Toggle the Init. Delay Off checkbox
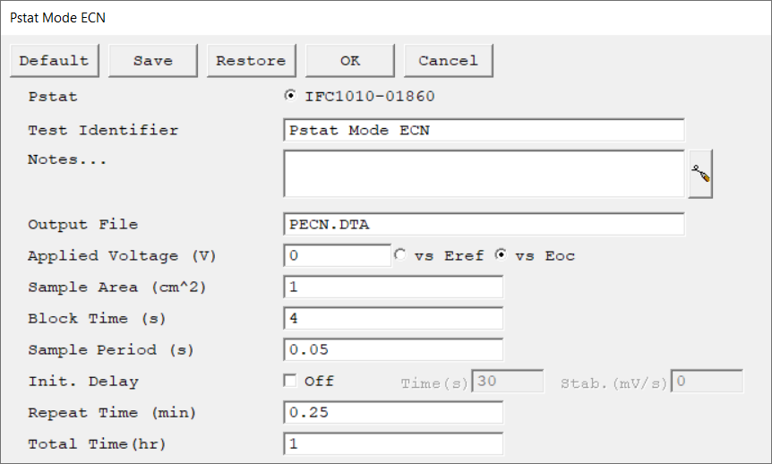The width and height of the screenshot is (772, 464). 290,381
